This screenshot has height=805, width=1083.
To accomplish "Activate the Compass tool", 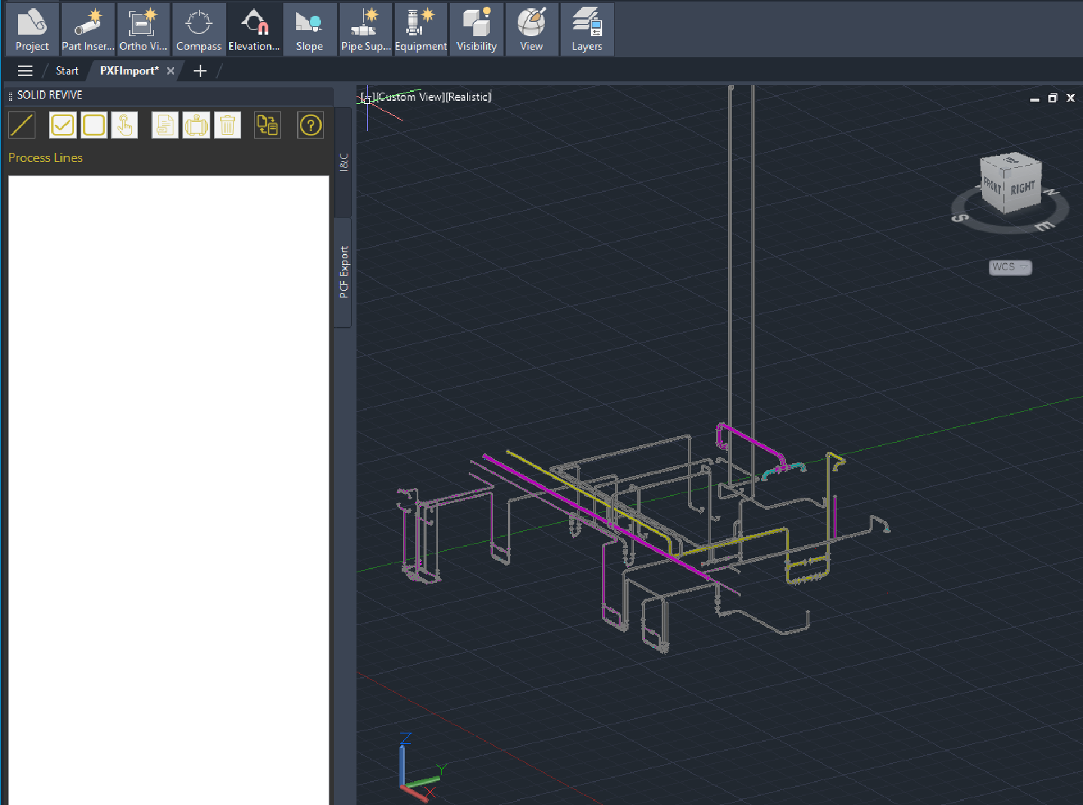I will point(199,29).
